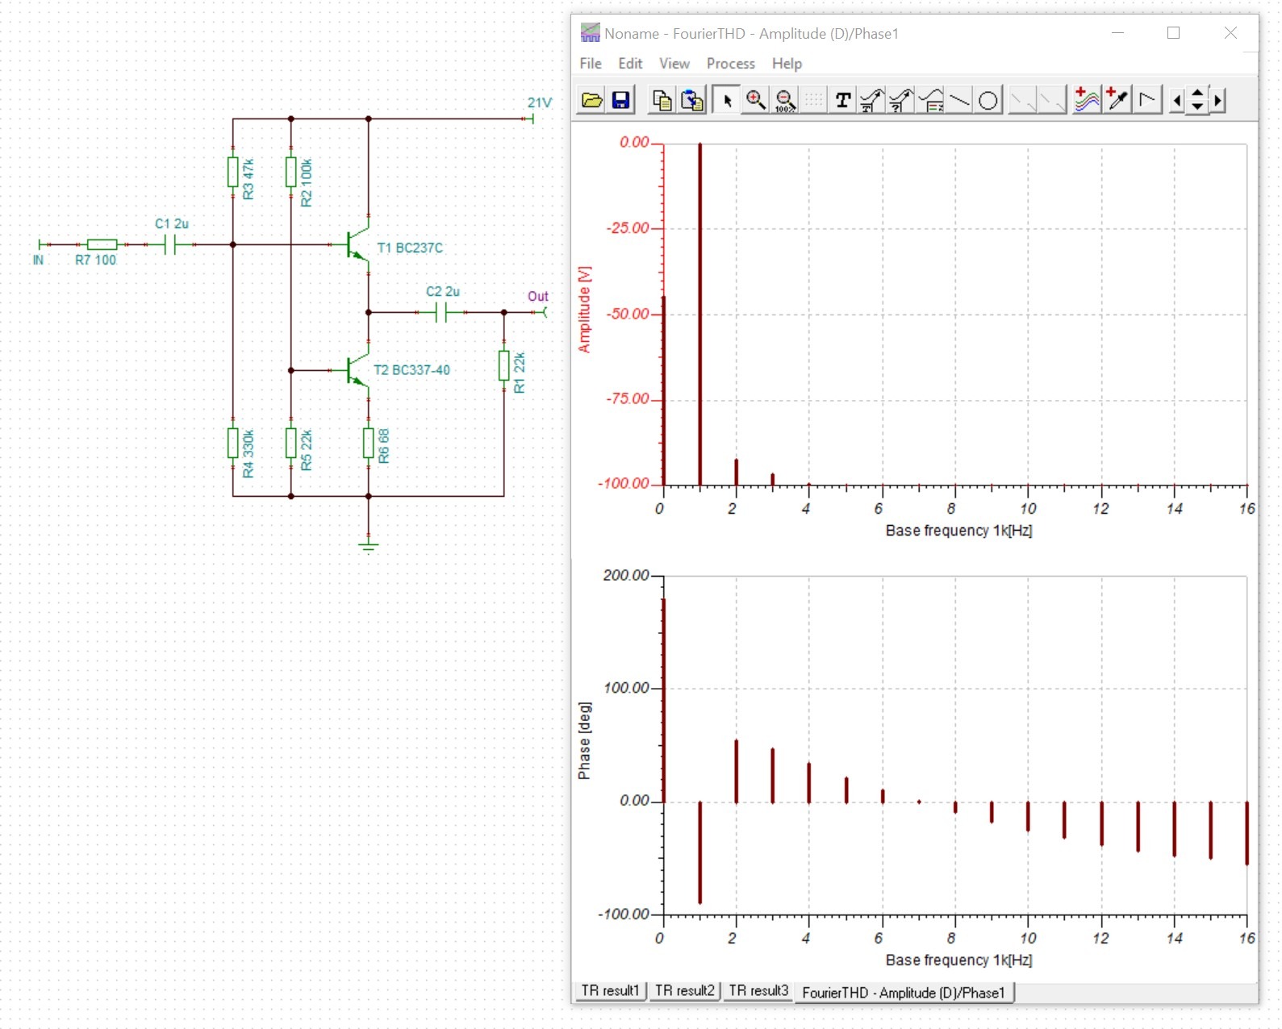Viewport: 1282px width, 1029px height.
Task: Click resistor R4 330k label
Action: click(x=248, y=453)
